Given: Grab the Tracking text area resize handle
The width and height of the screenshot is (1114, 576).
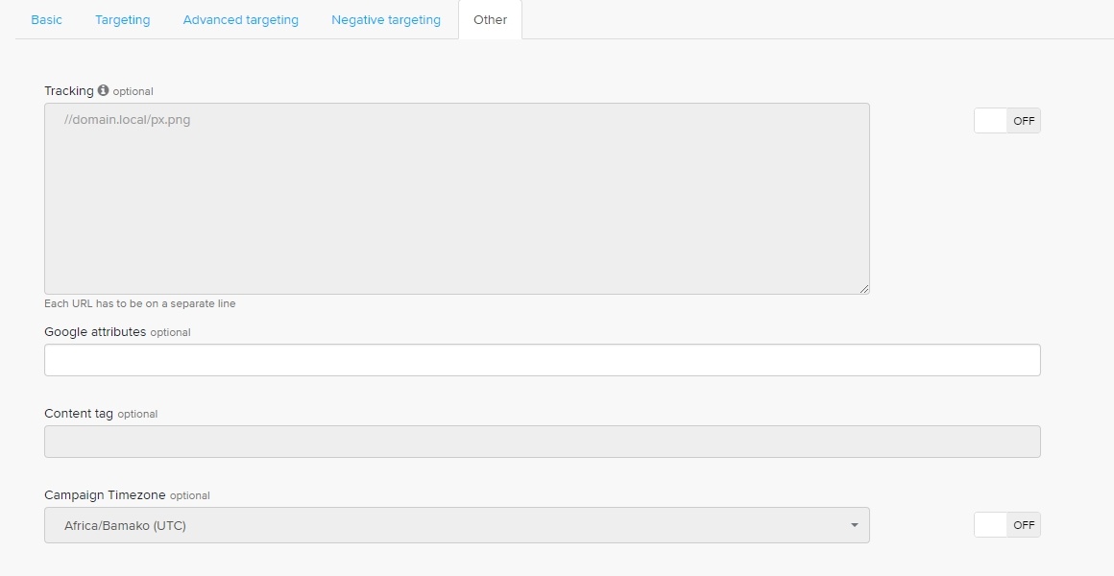Looking at the screenshot, I should click(x=864, y=289).
